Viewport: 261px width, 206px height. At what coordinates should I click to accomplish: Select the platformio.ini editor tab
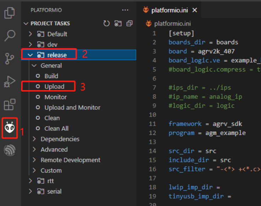[169, 10]
